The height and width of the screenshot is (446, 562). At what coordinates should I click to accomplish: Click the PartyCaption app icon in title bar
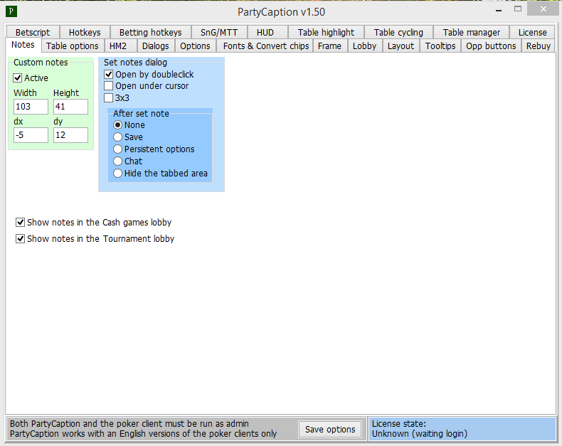[11, 11]
